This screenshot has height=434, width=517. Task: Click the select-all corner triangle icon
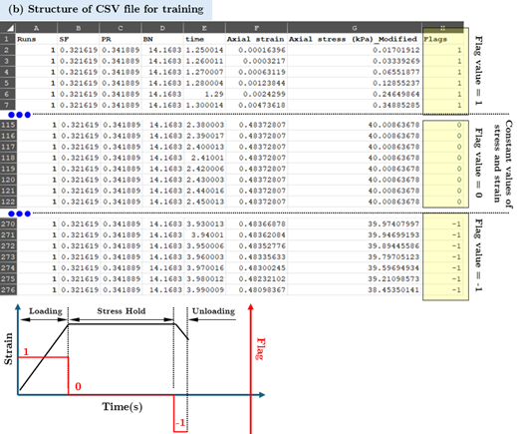click(x=8, y=28)
